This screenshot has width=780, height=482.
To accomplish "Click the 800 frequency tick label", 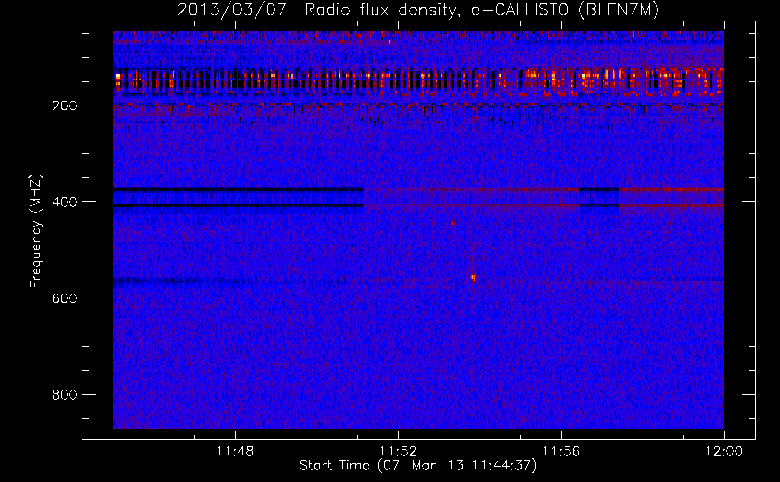I will pyautogui.click(x=65, y=395).
